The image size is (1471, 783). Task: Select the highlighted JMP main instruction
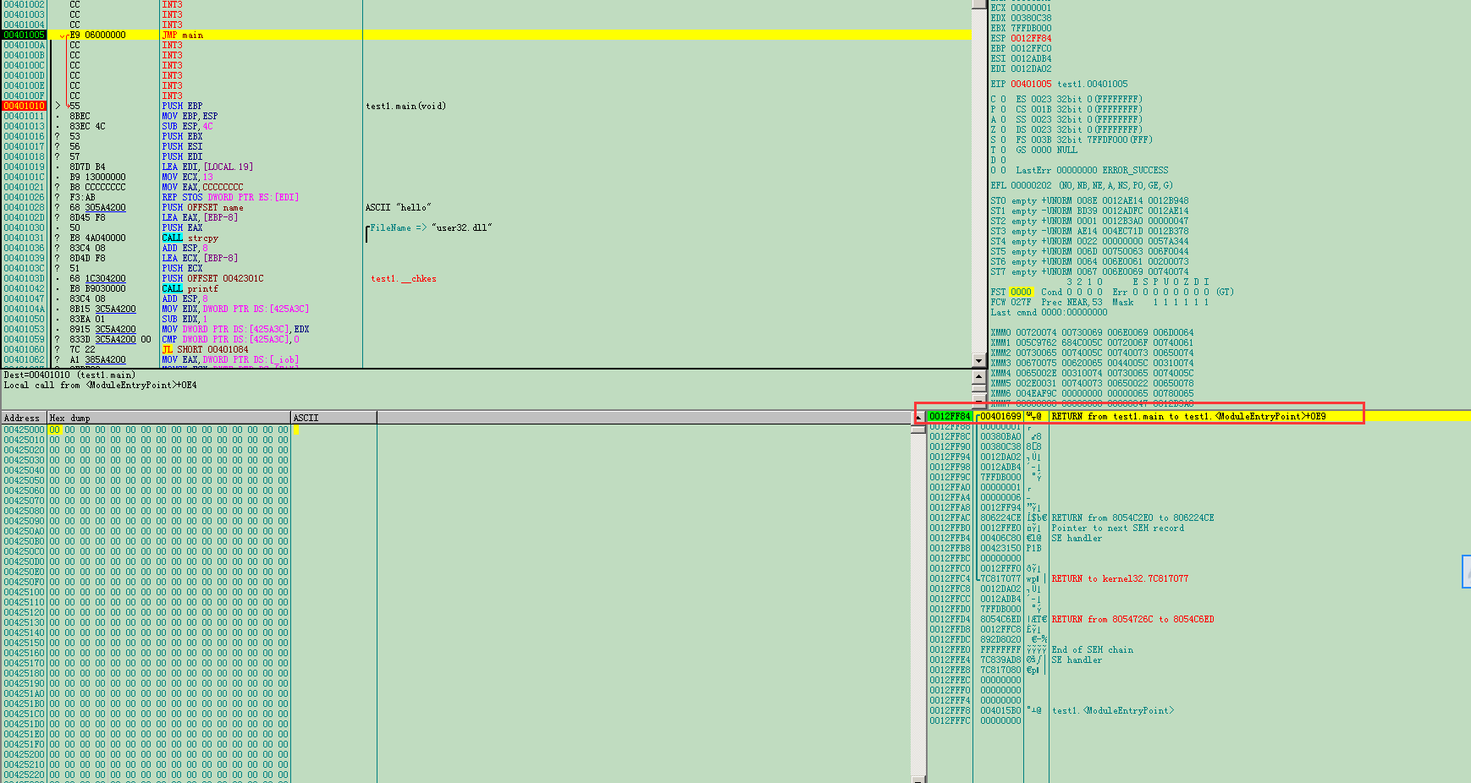click(x=183, y=36)
